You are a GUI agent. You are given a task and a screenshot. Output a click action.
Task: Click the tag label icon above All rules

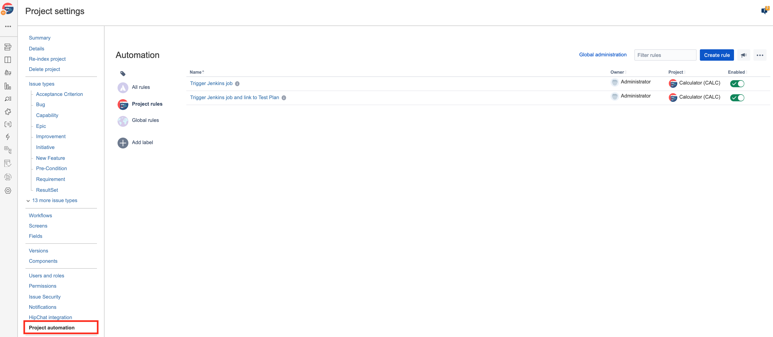(123, 73)
